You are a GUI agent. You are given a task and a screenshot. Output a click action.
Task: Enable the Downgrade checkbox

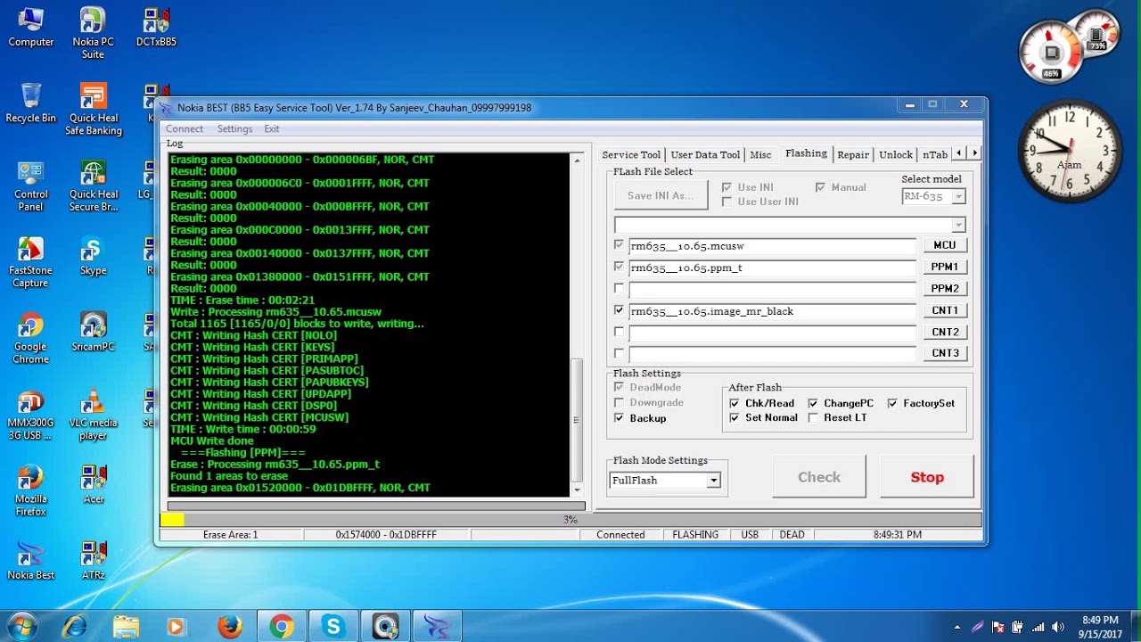tap(619, 402)
